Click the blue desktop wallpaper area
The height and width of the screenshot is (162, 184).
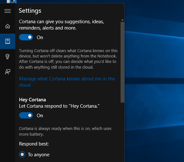154,82
